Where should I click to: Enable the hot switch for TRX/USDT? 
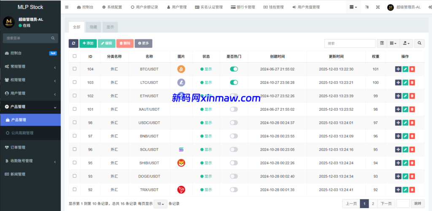coord(234,190)
